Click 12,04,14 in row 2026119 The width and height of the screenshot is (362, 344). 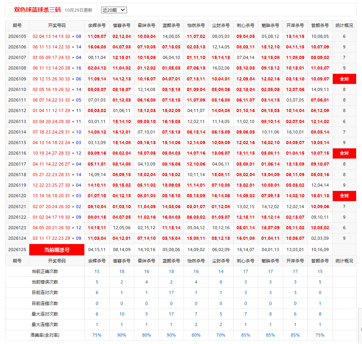(x=320, y=185)
